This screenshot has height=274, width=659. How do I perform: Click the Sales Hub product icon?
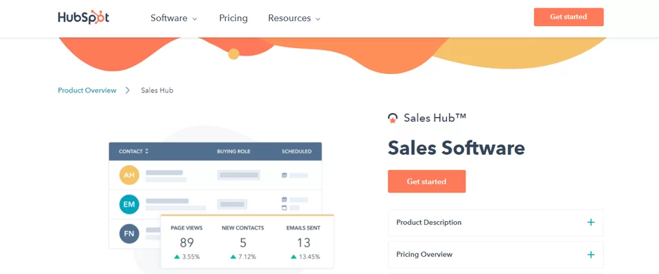(x=393, y=119)
